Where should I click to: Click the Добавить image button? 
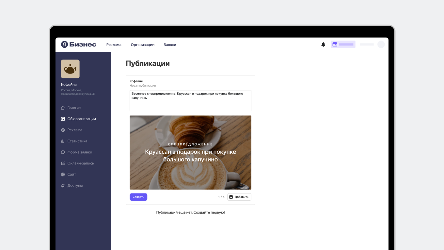tap(239, 197)
